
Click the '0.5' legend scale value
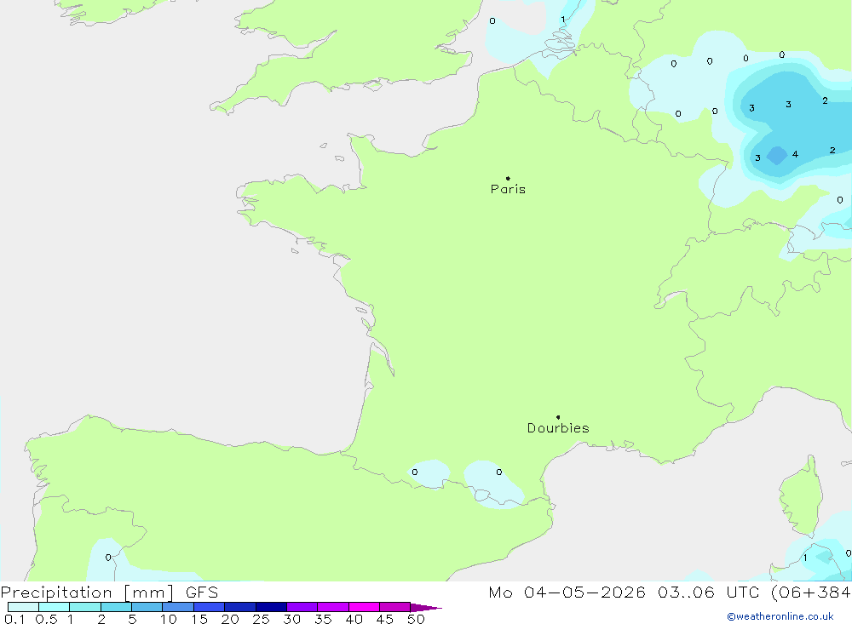click(x=46, y=619)
